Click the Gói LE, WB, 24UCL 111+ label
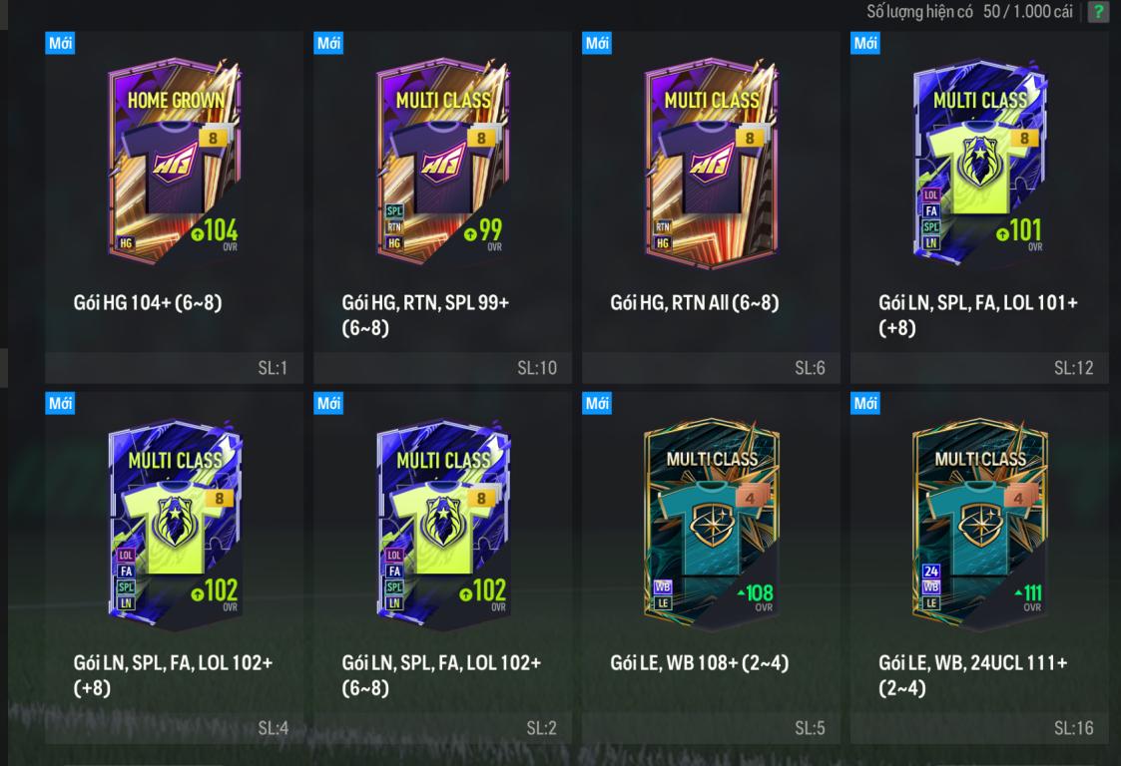 point(973,662)
